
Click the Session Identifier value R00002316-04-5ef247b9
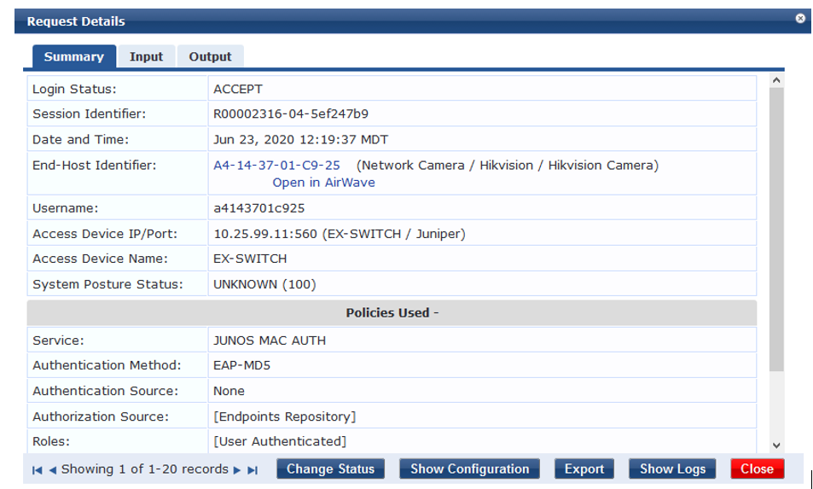[x=290, y=114]
